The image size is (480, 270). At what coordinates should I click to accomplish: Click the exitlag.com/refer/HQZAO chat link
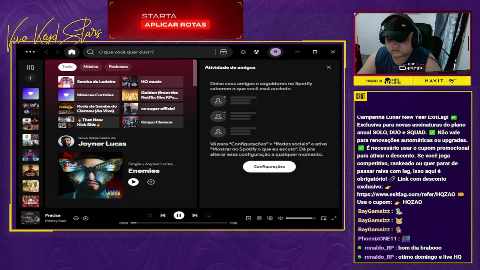(x=406, y=194)
